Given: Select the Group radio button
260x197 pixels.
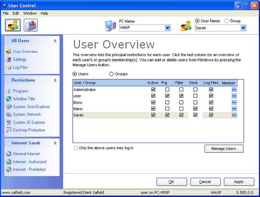Looking at the screenshot, I should pos(226,21).
